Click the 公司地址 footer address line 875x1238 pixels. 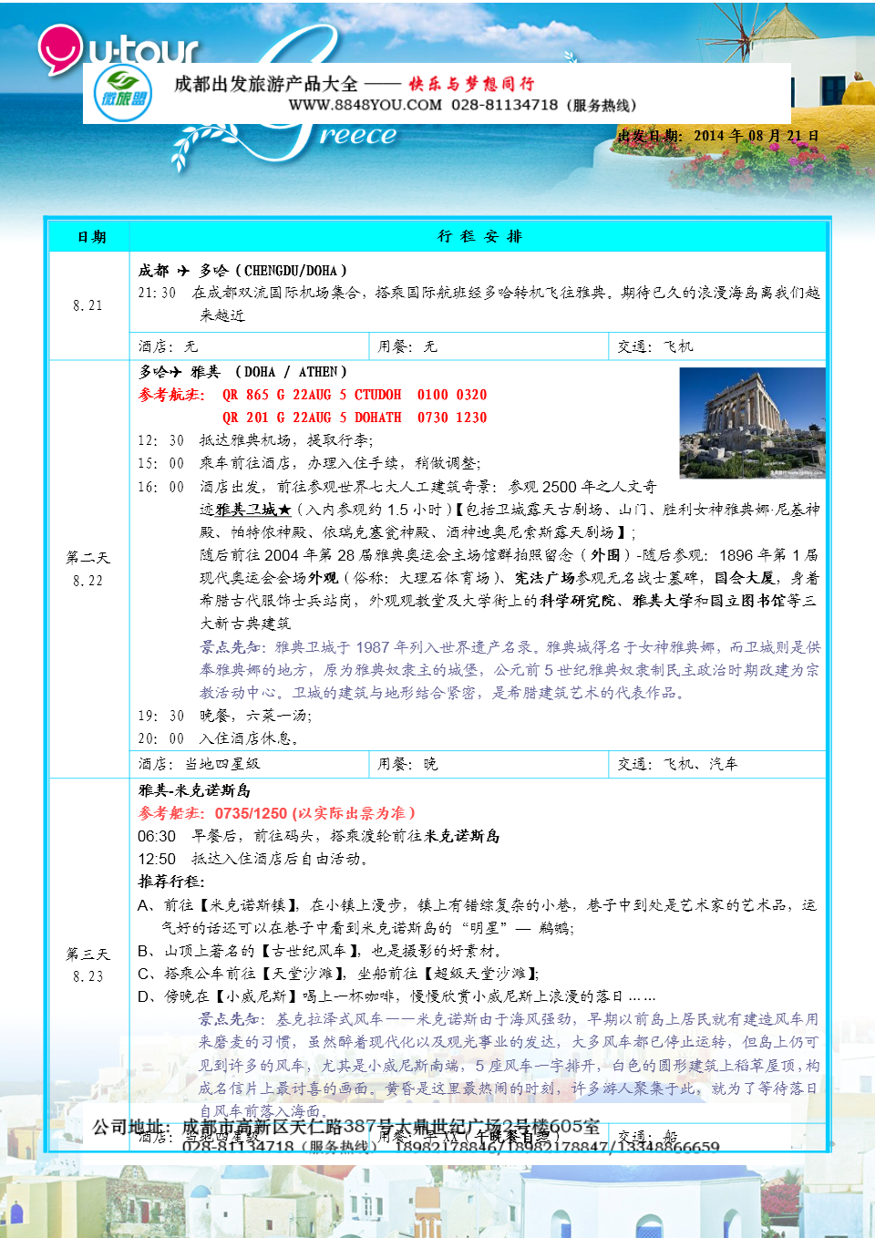(x=346, y=1127)
